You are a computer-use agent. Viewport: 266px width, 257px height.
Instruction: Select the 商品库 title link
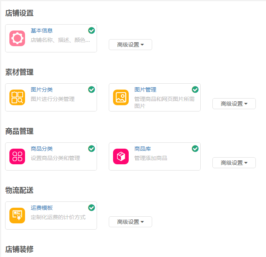(x=143, y=149)
